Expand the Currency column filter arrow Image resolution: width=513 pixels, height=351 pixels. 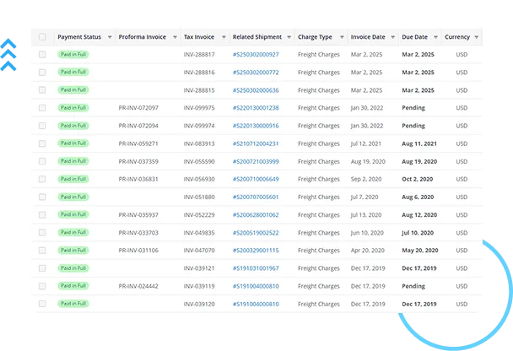click(477, 37)
